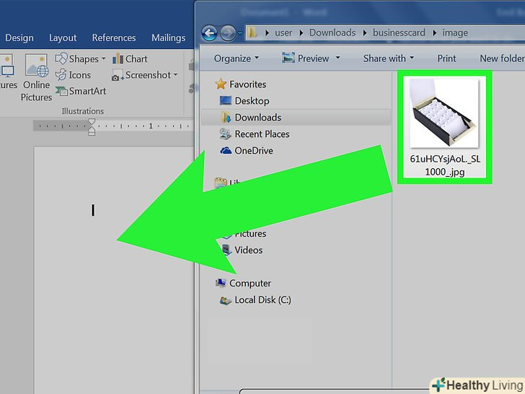
Task: Click the Word horizontal ruler at mark 1
Action: point(151,126)
